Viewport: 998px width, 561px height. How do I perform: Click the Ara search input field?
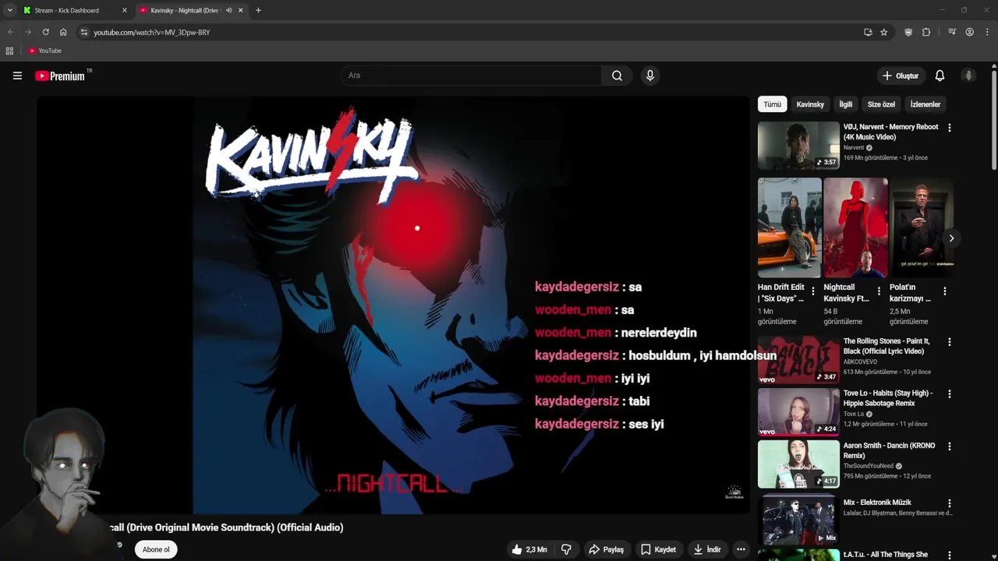point(471,76)
